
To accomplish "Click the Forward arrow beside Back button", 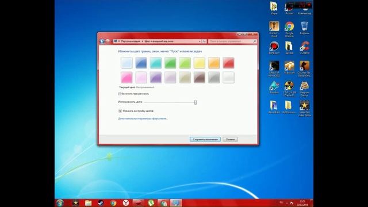I will (108, 41).
